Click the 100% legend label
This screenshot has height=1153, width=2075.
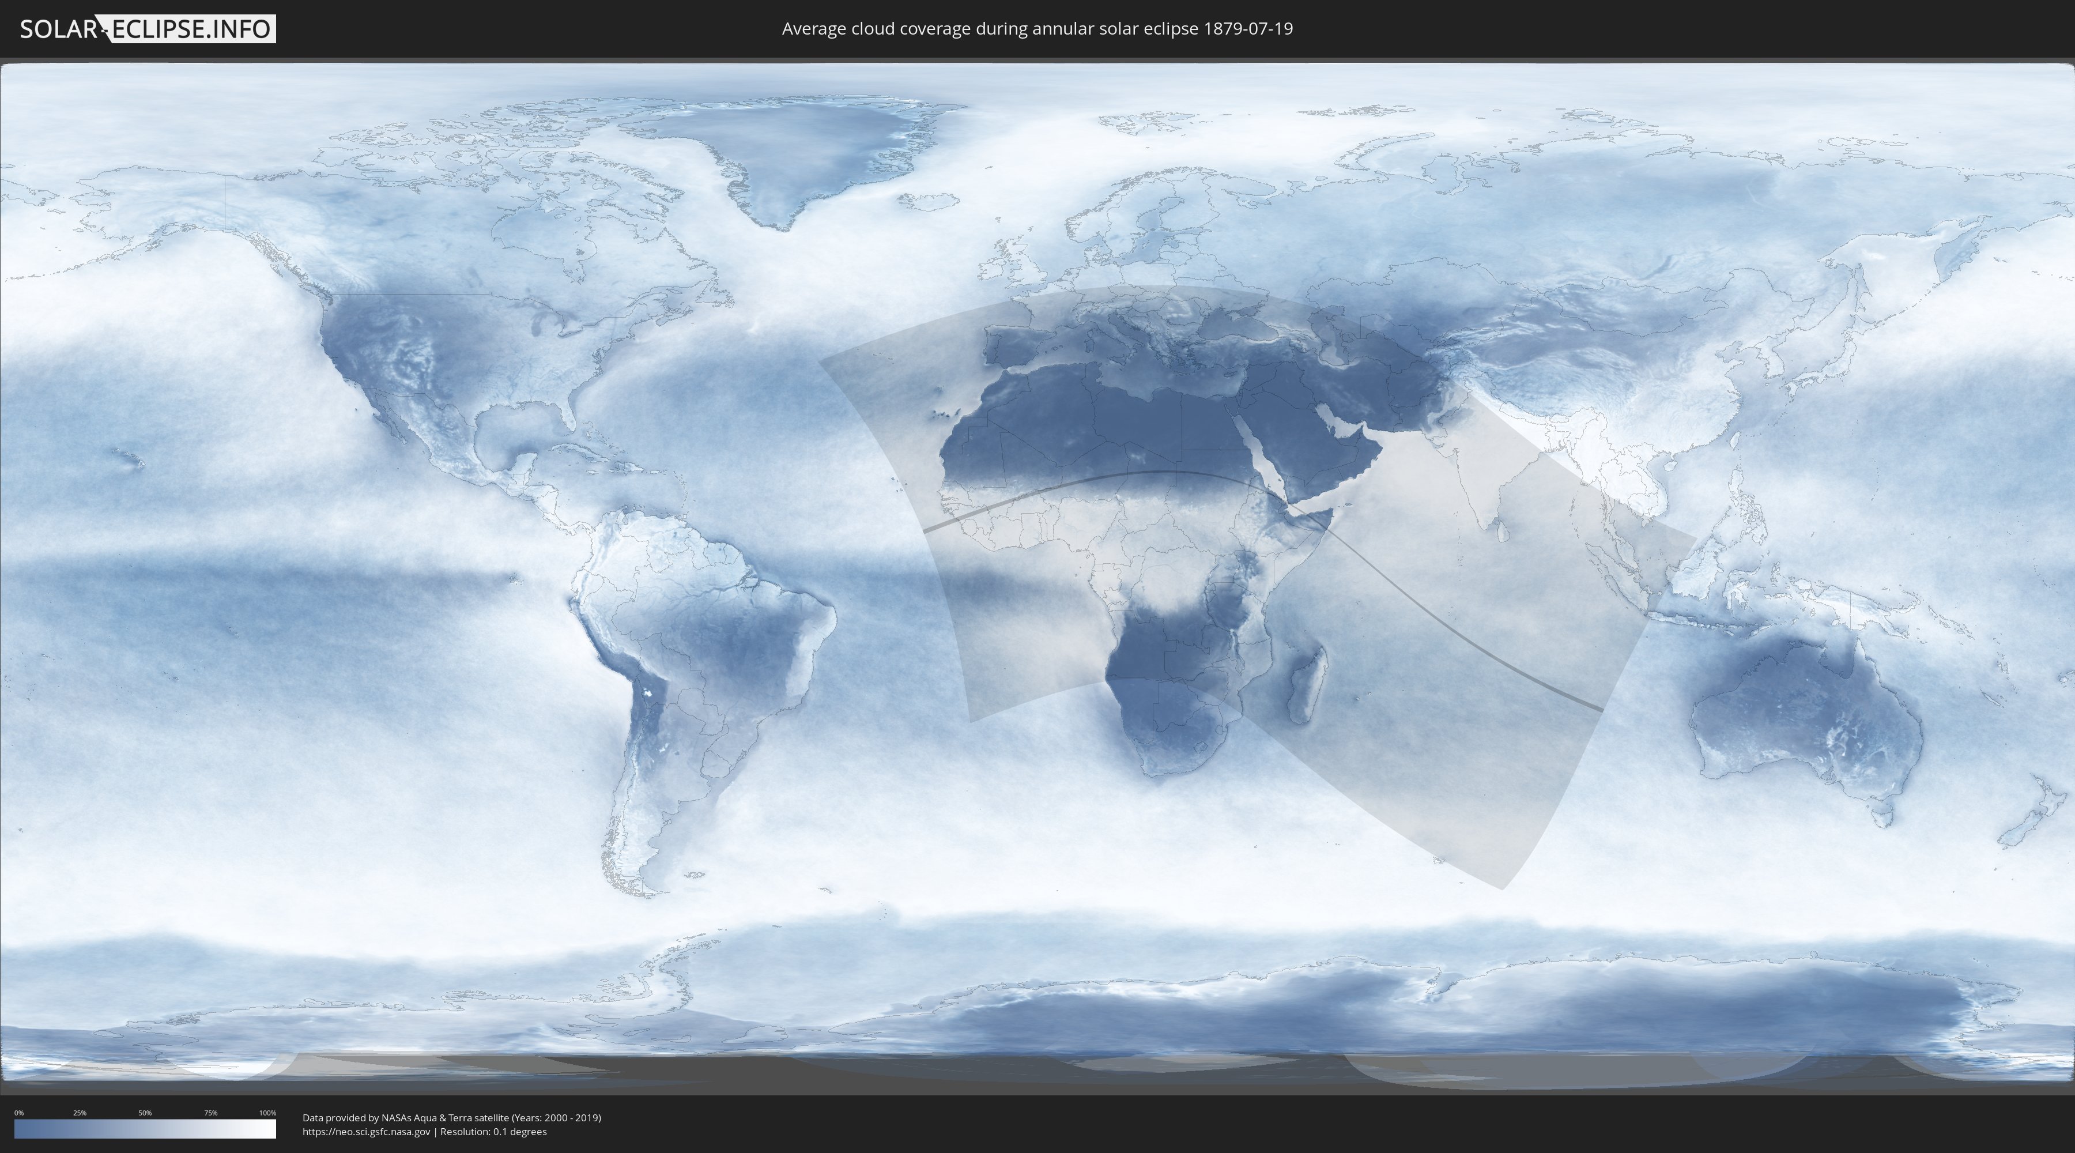tap(267, 1113)
